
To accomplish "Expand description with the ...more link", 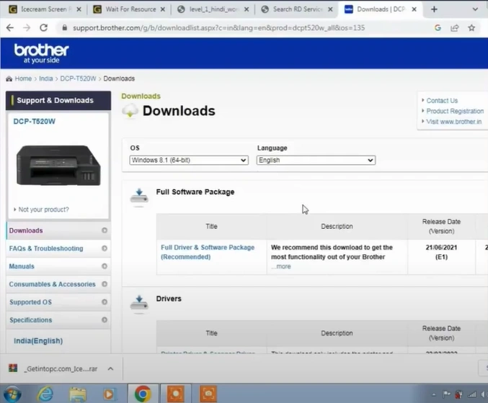I will [281, 266].
